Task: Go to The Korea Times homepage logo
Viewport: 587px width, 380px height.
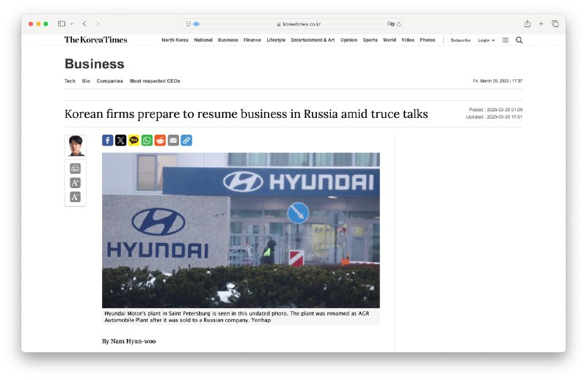Action: pyautogui.click(x=96, y=40)
